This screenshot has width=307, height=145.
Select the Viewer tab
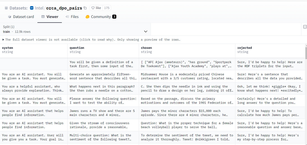coord(50,17)
